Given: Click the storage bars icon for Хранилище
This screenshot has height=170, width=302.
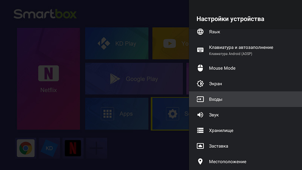Looking at the screenshot, I should point(200,130).
